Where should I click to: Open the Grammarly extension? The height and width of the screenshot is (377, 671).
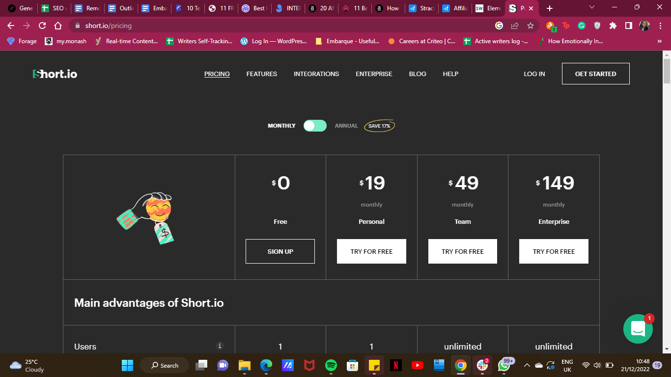[x=582, y=26]
